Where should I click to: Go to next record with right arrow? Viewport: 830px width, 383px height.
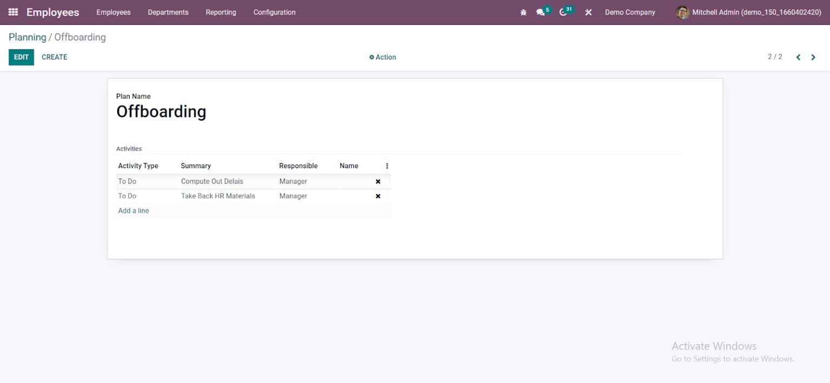pyautogui.click(x=813, y=57)
